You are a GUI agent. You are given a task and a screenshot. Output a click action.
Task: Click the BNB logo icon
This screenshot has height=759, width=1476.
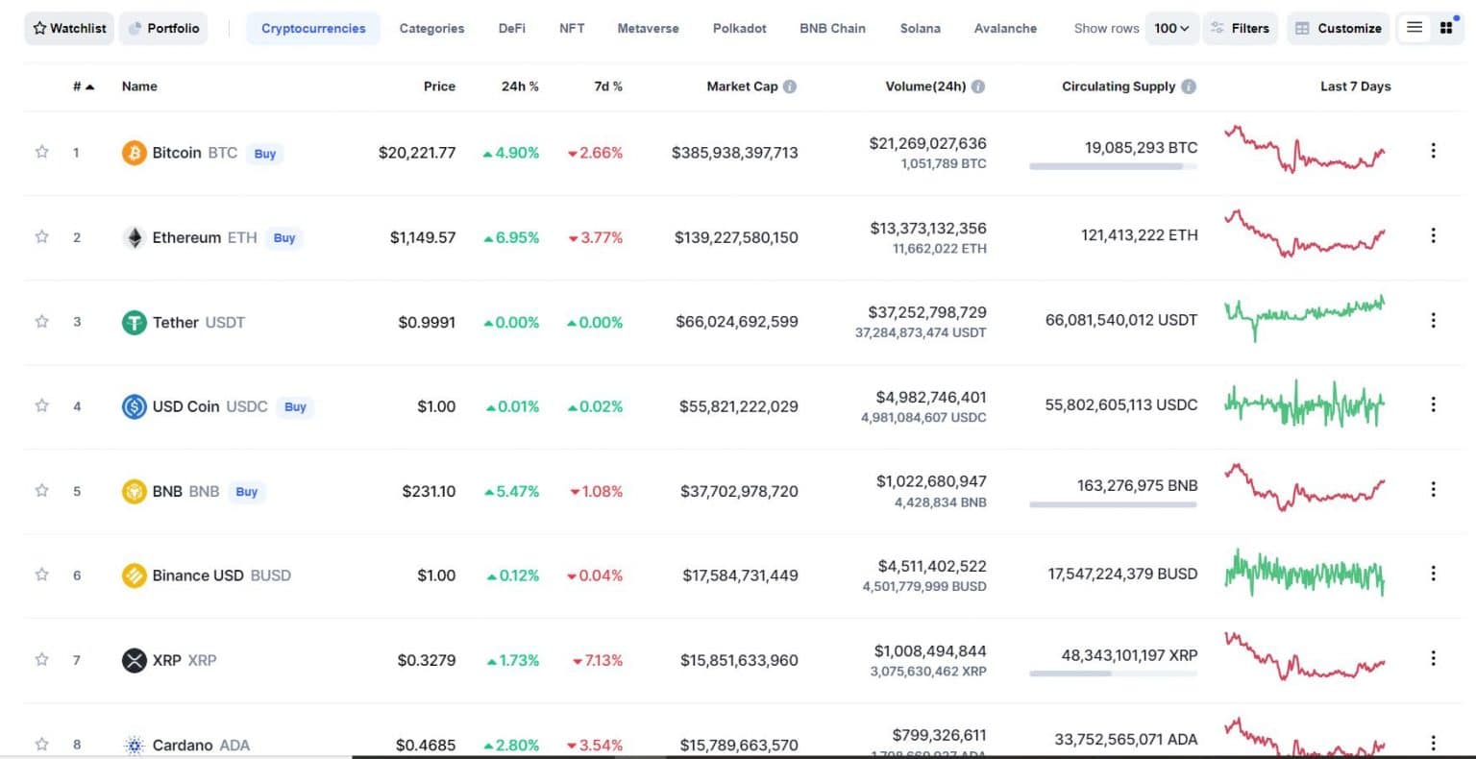click(x=134, y=491)
